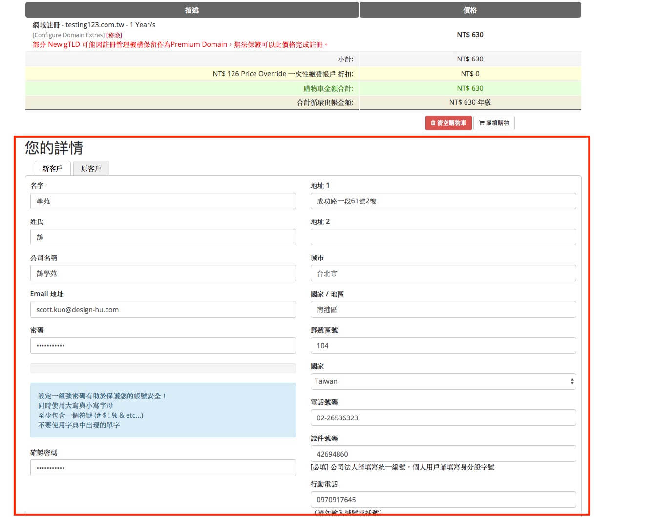656x517 pixels.
Task: Click the red 清空購物車 empty cart button
Action: click(x=448, y=123)
